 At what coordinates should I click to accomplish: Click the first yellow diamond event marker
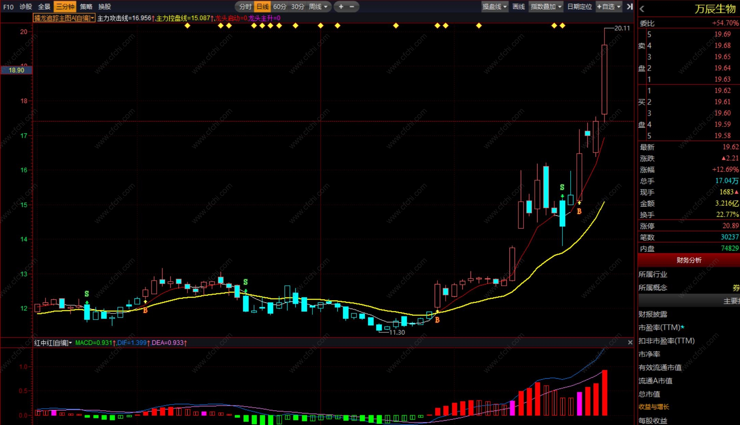coord(187,26)
